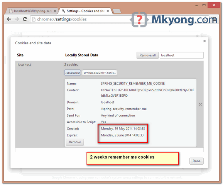Screen dimensions: 223x185
Task: Select the localhost site entry
Action: pyautogui.click(x=24, y=65)
